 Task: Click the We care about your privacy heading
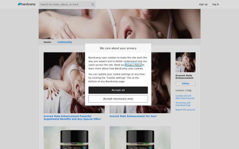118,48
